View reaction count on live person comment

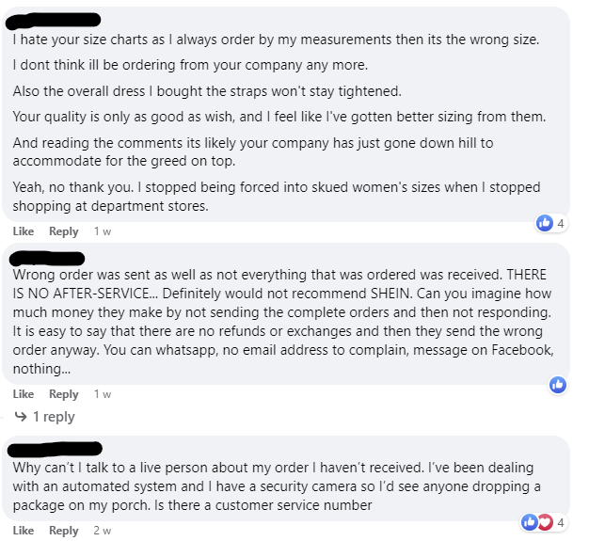561,522
